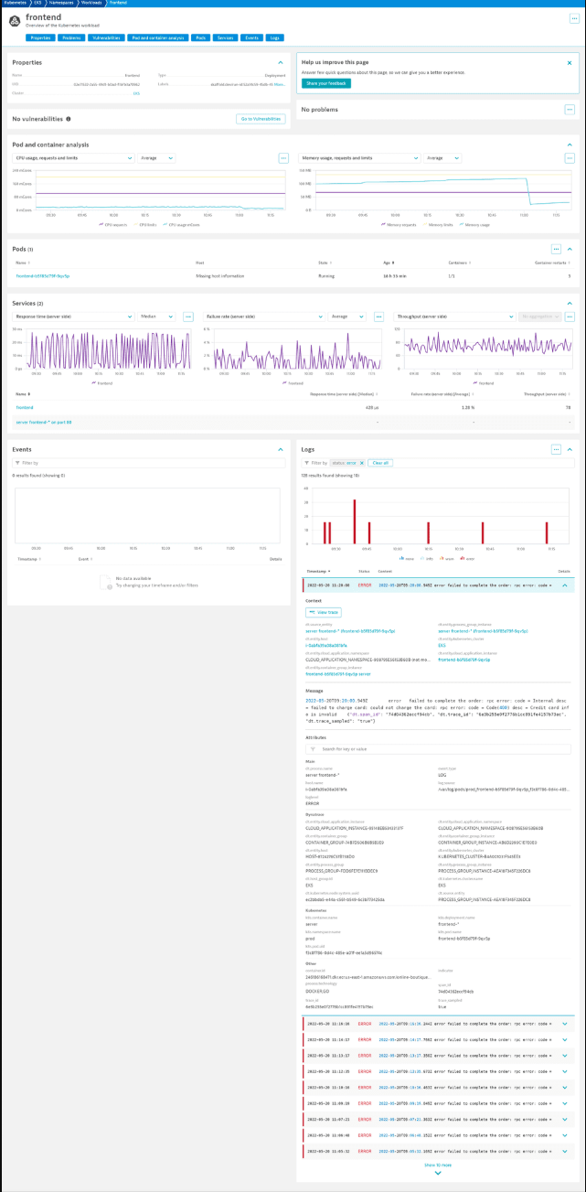Open the workload more-actions menu at top right
The image size is (586, 1192).
[572, 18]
